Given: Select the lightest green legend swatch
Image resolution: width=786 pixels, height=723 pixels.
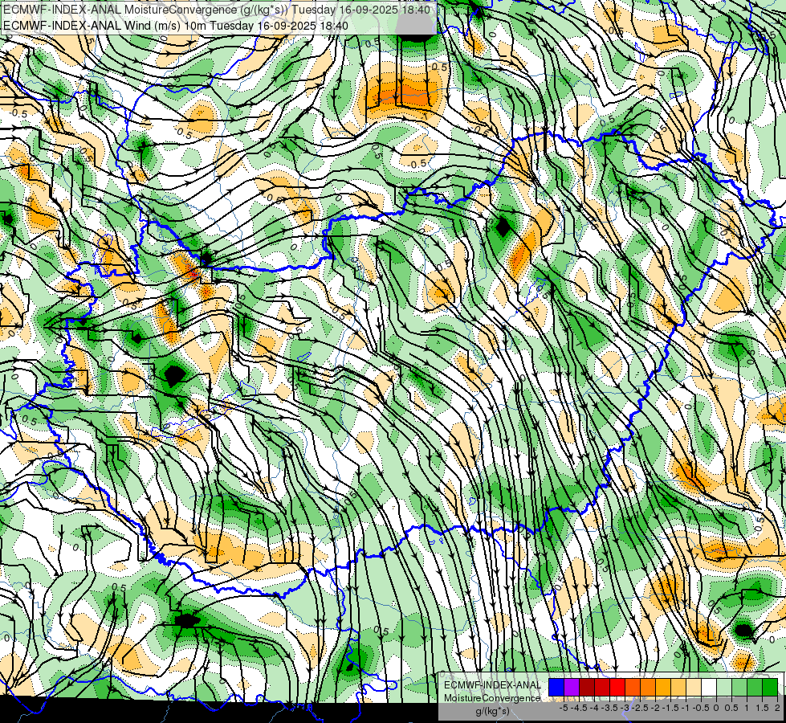Looking at the screenshot, I should (724, 687).
